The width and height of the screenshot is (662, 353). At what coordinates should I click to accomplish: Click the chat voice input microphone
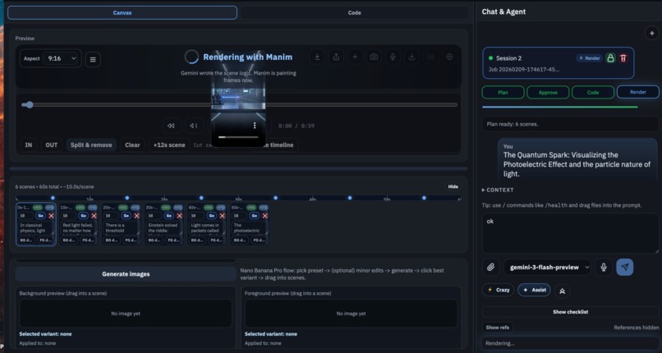pos(604,267)
